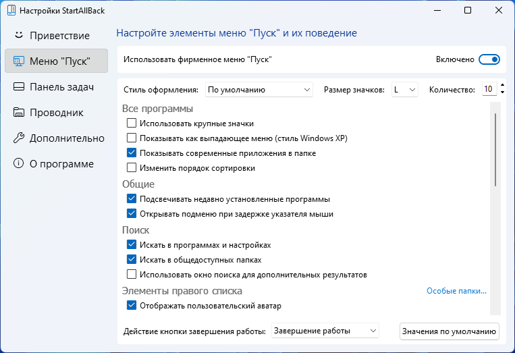515x353 pixels.
Task: Click the info icon beside О программе
Action: tap(19, 164)
